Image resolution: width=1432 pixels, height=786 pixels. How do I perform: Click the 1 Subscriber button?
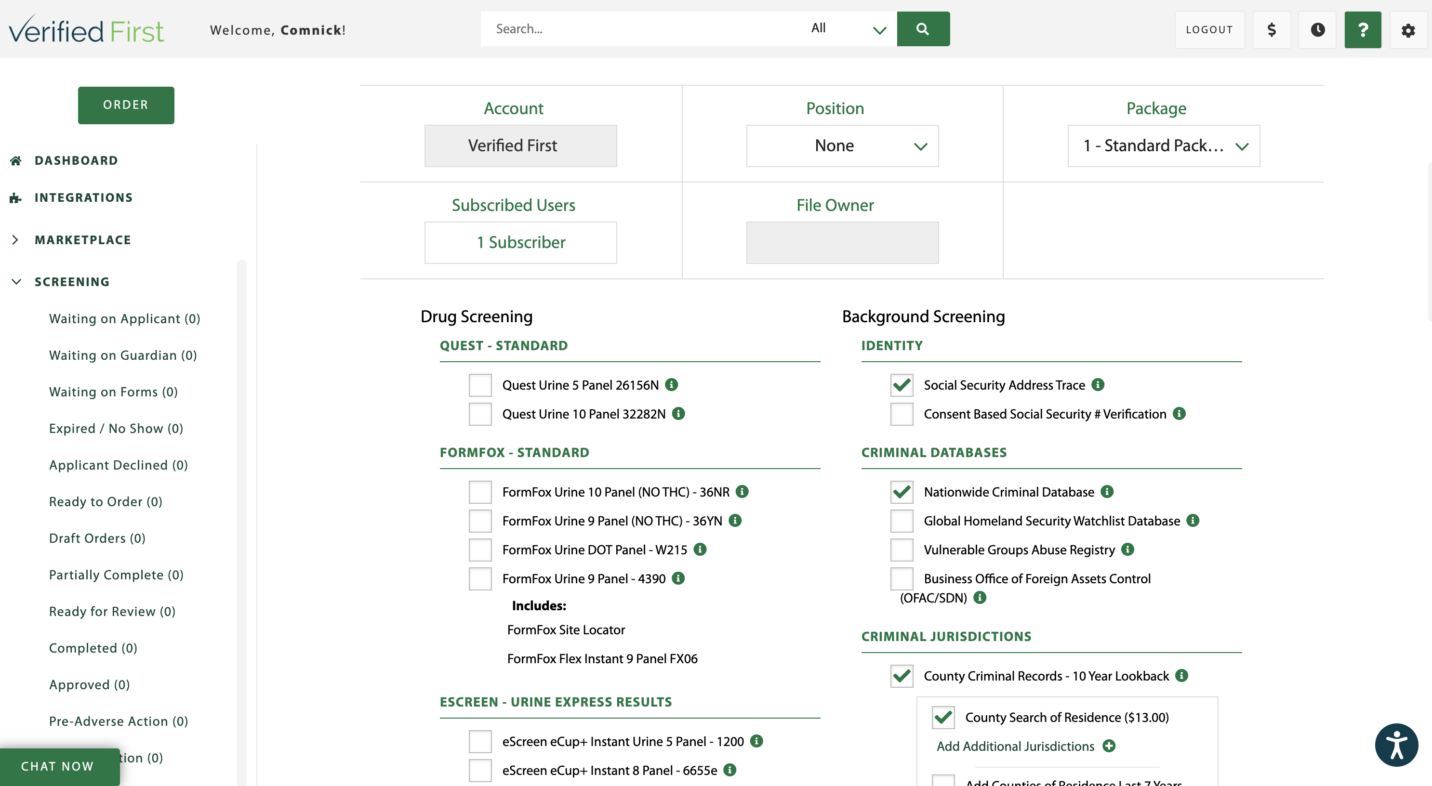tap(520, 243)
